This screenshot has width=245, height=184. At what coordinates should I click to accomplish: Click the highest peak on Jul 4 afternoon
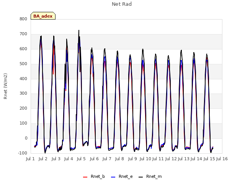tap(79, 30)
